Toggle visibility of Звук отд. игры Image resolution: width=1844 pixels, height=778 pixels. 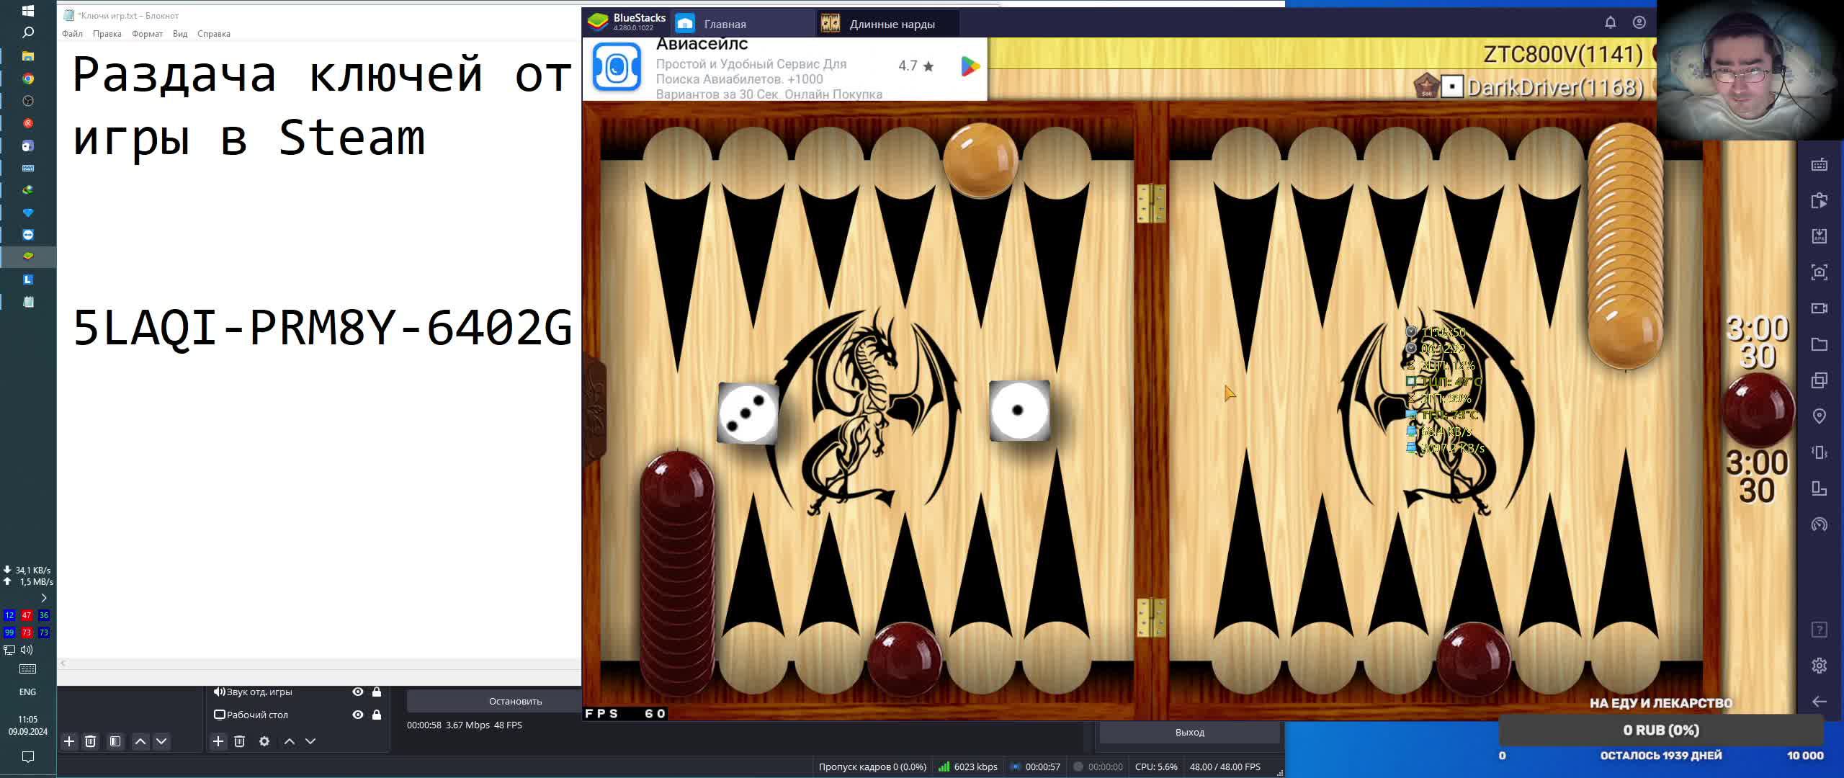tap(357, 692)
